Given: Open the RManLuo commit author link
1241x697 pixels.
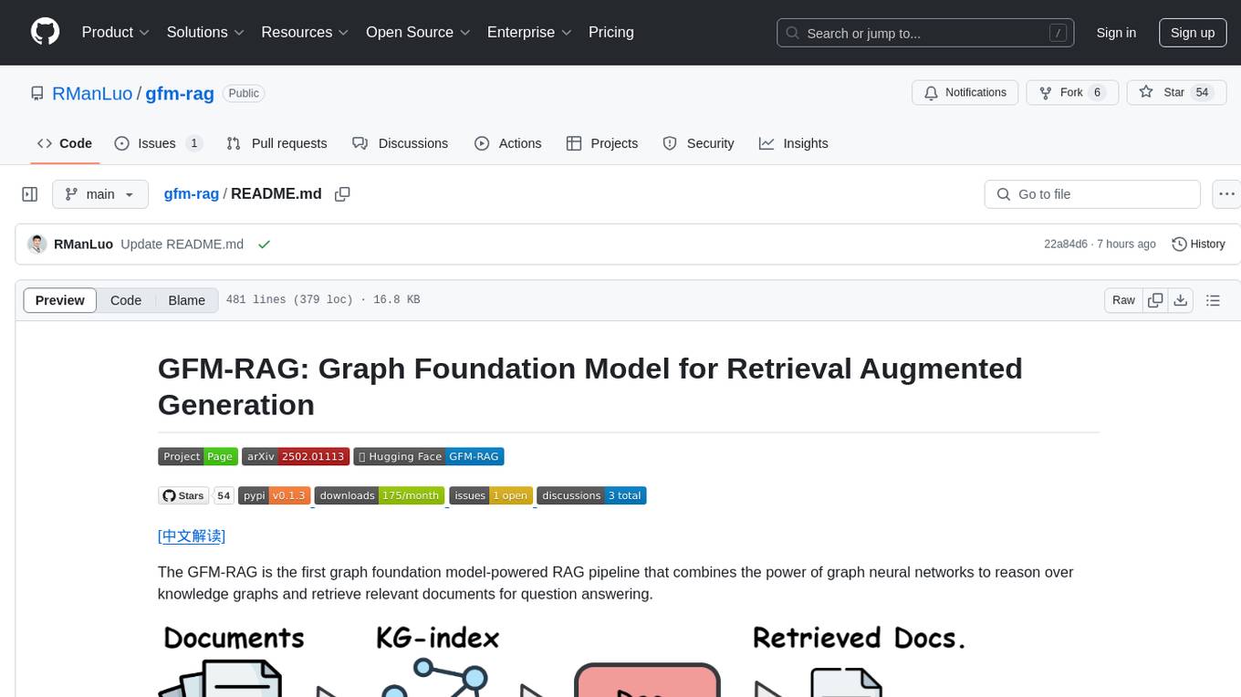Looking at the screenshot, I should pyautogui.click(x=84, y=244).
